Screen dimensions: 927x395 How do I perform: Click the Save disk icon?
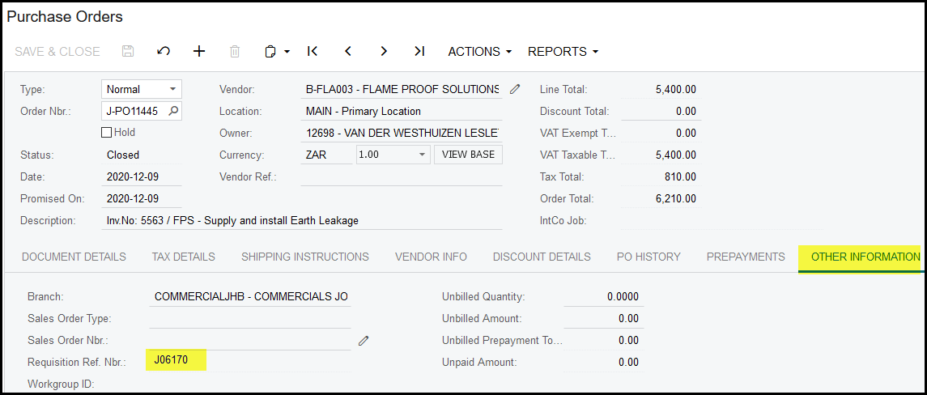click(128, 51)
